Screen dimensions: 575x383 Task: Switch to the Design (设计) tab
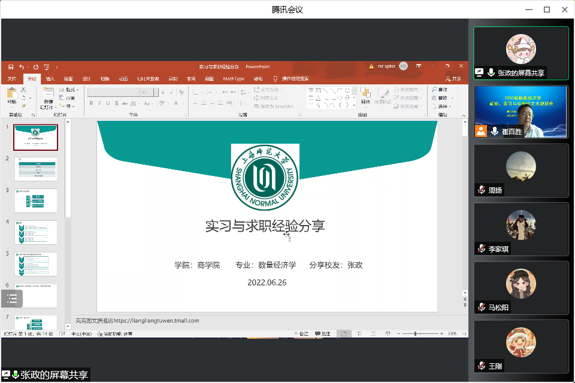tap(86, 79)
